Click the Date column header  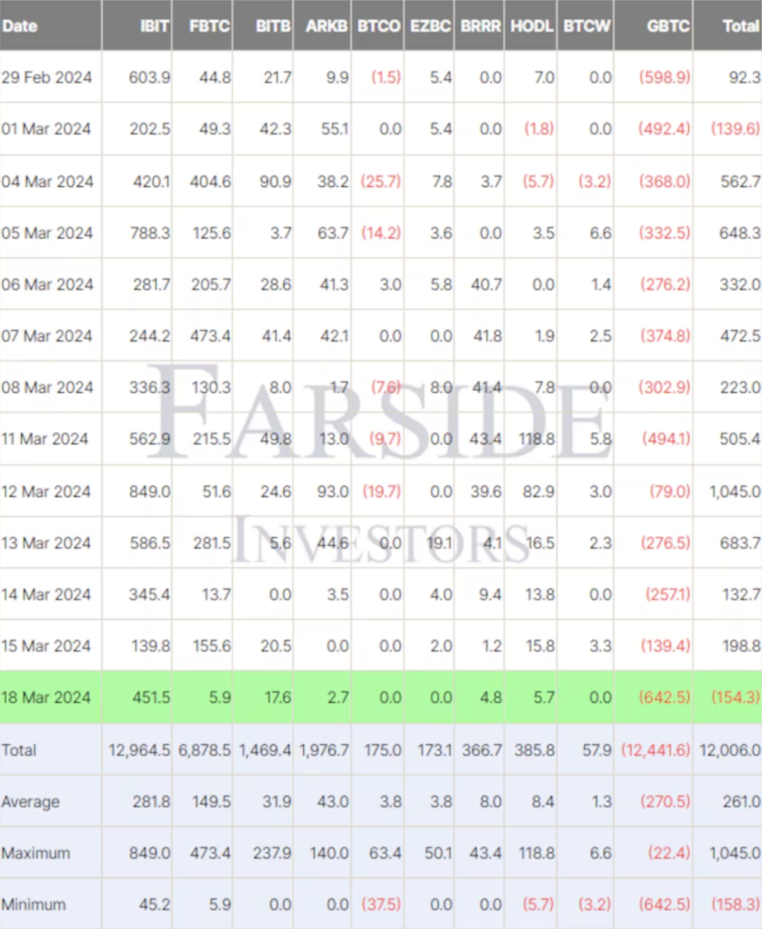20,26
